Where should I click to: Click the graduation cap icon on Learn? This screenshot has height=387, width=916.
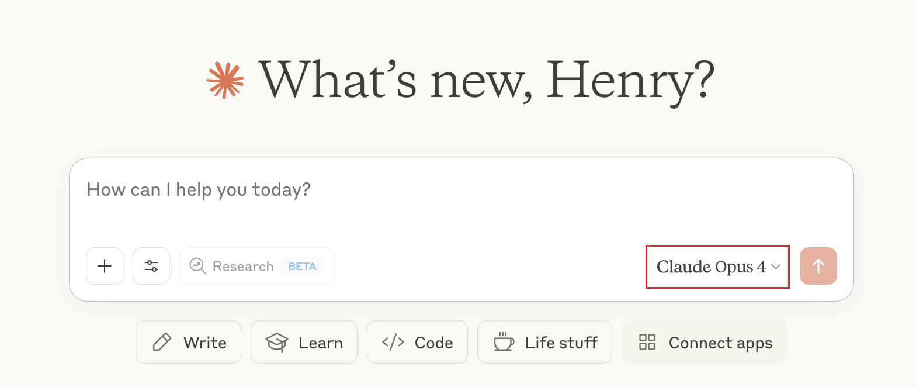tap(277, 342)
